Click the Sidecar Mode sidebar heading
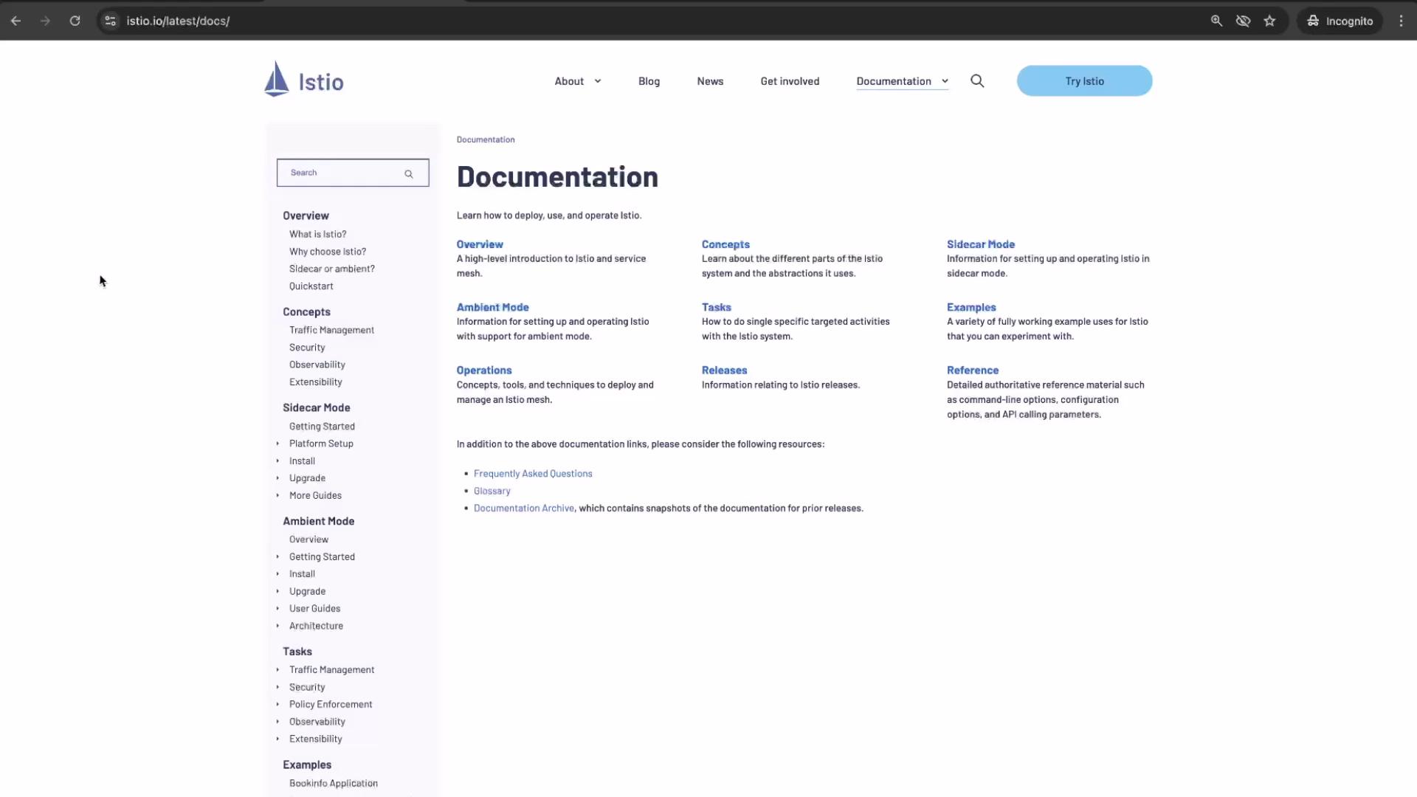1417x797 pixels. click(x=317, y=408)
